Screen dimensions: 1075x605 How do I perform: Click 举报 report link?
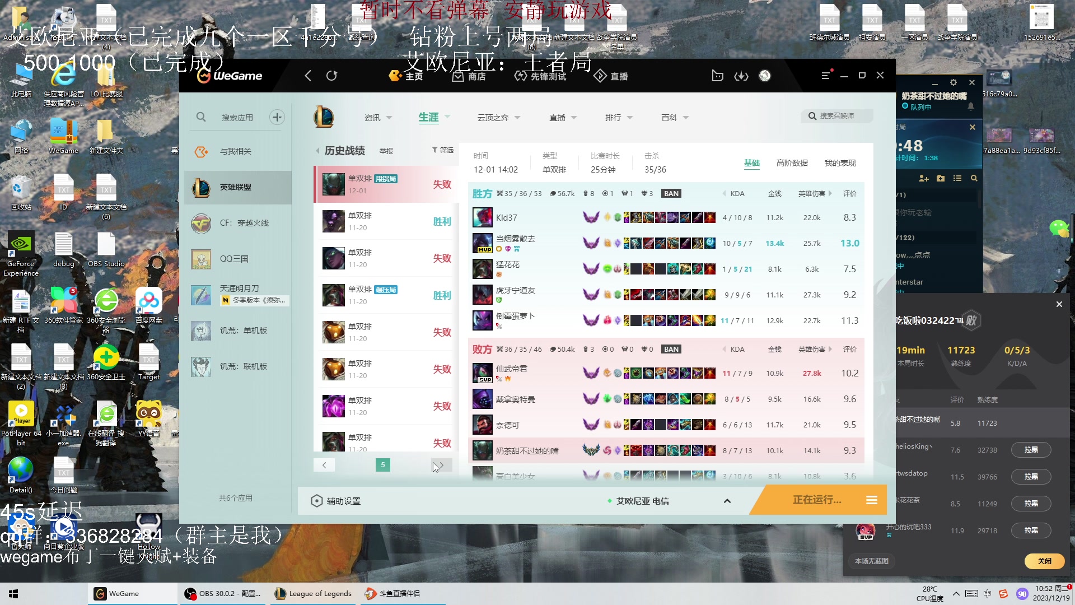[x=386, y=151]
